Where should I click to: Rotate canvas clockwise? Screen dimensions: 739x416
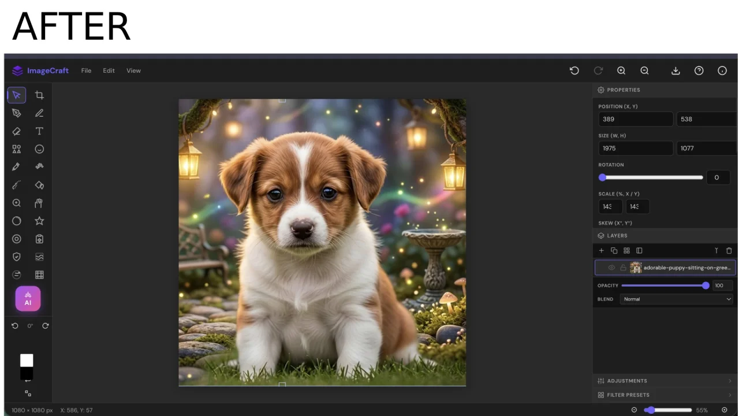[x=45, y=326]
